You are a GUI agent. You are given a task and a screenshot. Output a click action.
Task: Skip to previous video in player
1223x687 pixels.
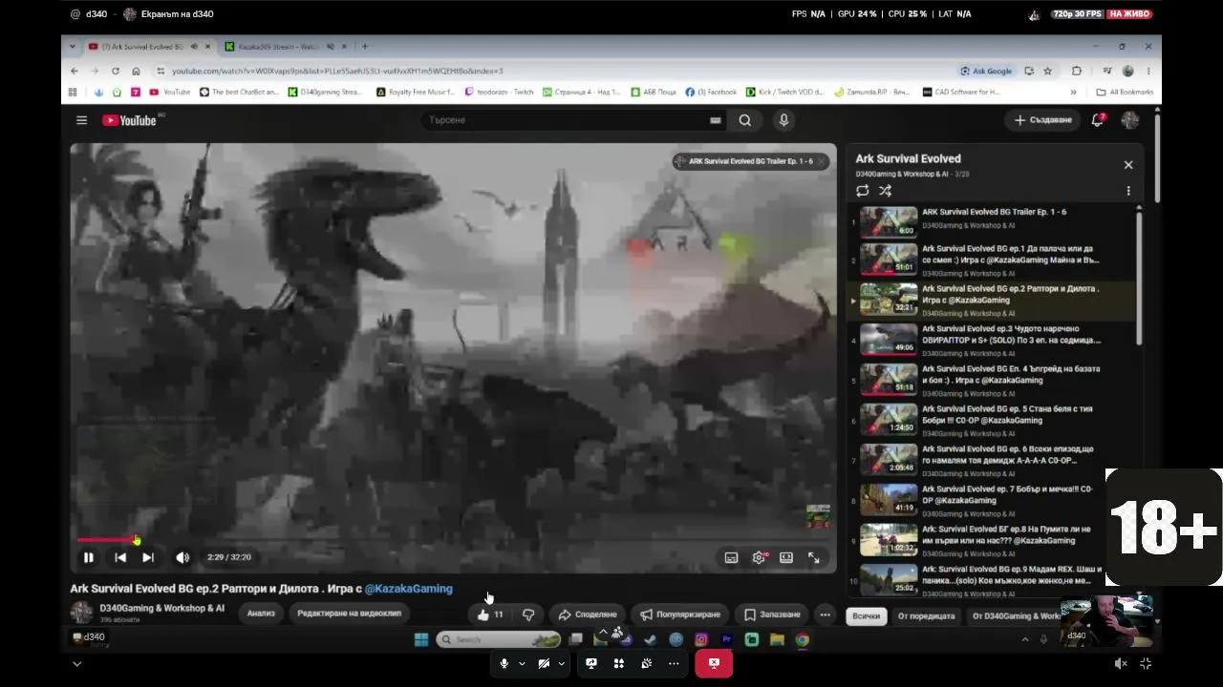pyautogui.click(x=120, y=558)
